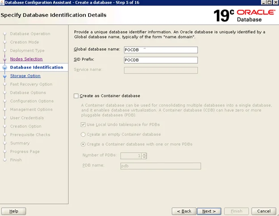Click the Java icon in the title bar
This screenshot has height=216, width=279.
pos(2,3)
